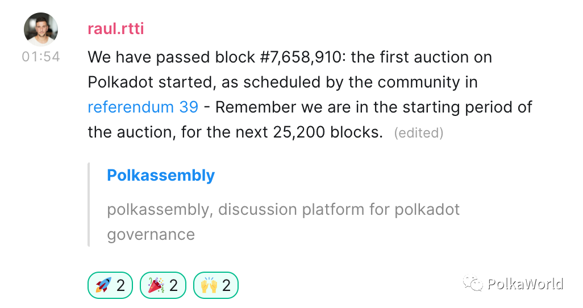The image size is (583, 308).
Task: Click the rocket emoji icon
Action: pyautogui.click(x=103, y=285)
